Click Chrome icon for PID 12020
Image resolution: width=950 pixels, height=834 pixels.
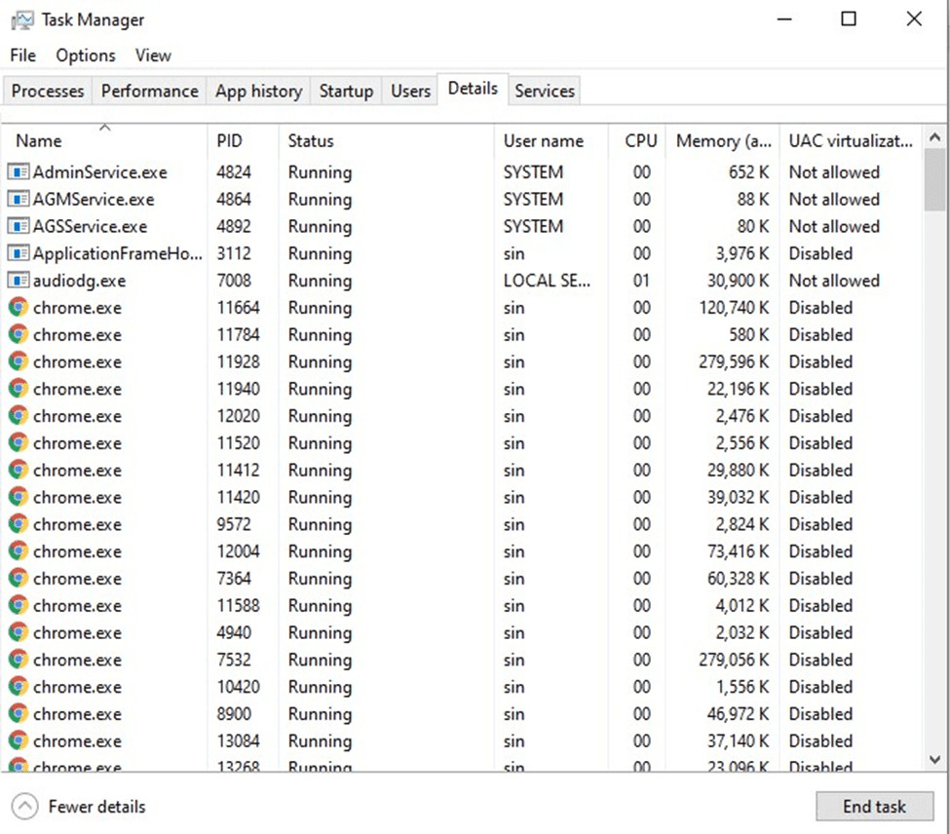(19, 415)
